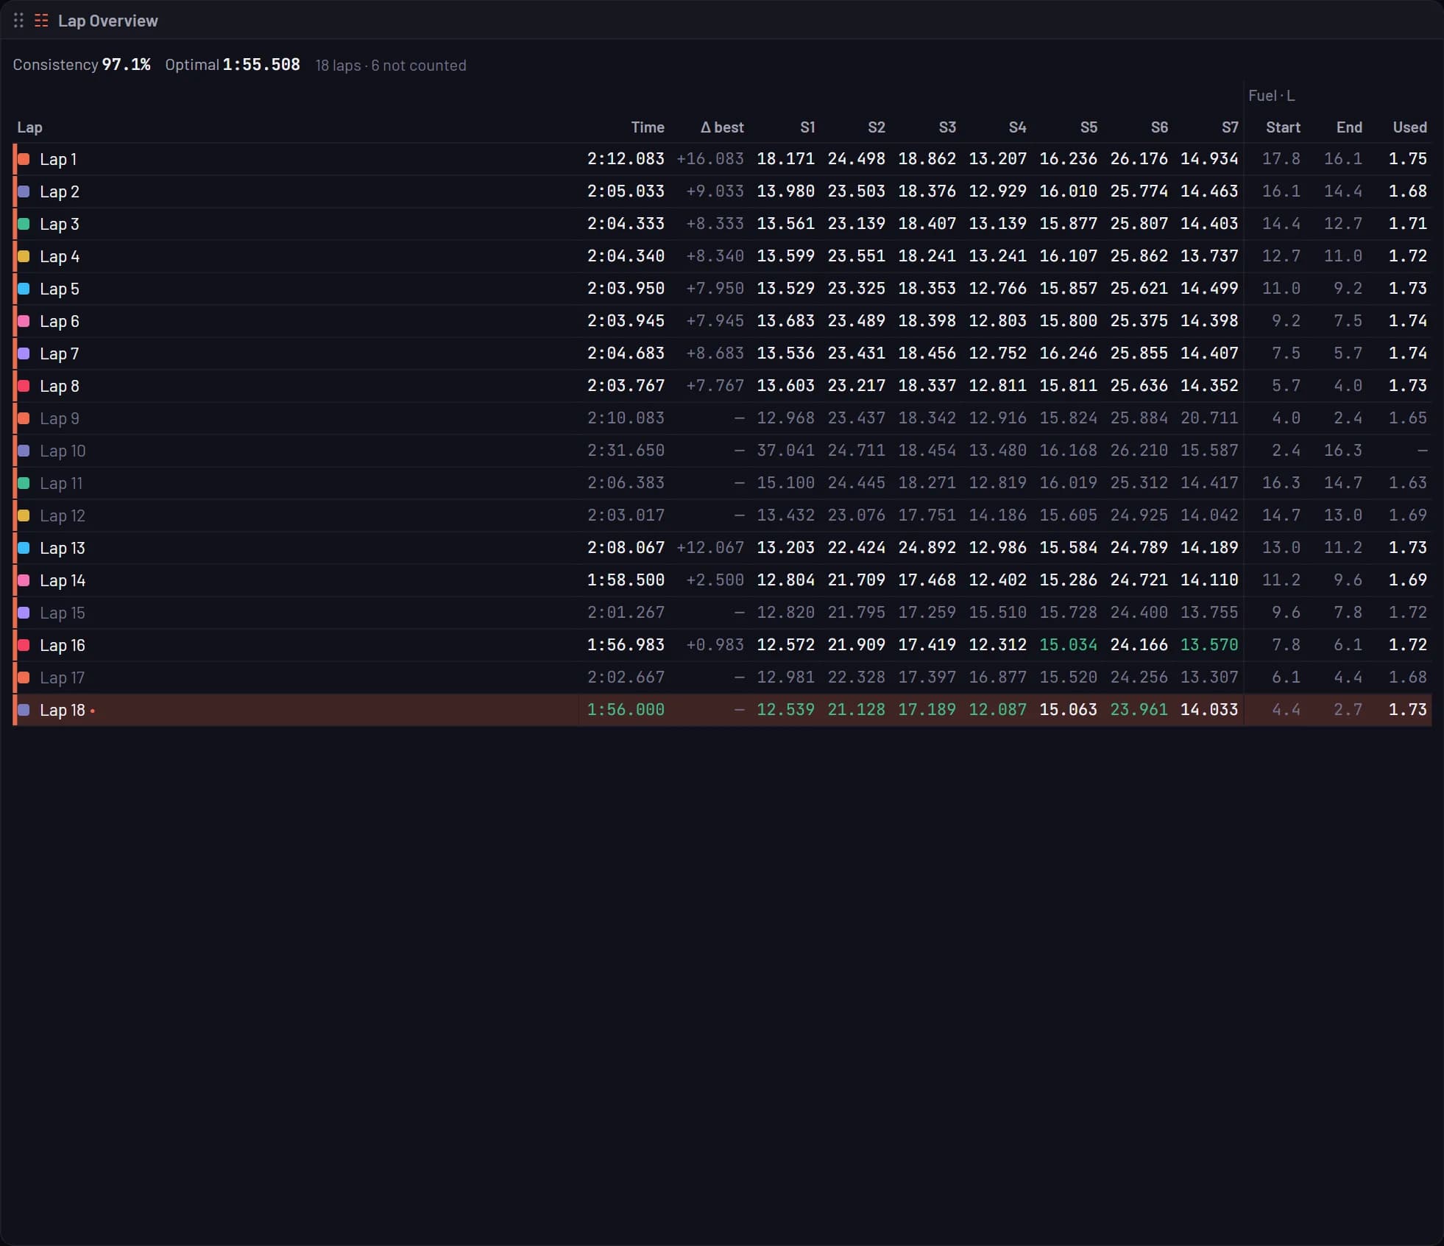Viewport: 1444px width, 1246px height.
Task: Click the red dot marker after Lap 18
Action: 92,711
